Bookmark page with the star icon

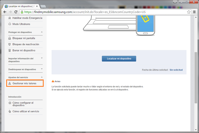(189, 12)
